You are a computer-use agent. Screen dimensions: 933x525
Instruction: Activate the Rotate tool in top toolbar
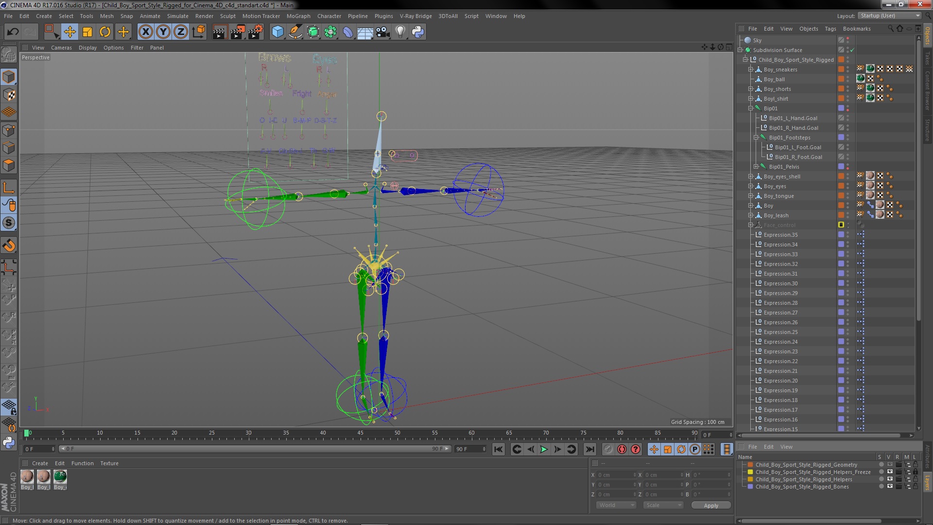105,32
